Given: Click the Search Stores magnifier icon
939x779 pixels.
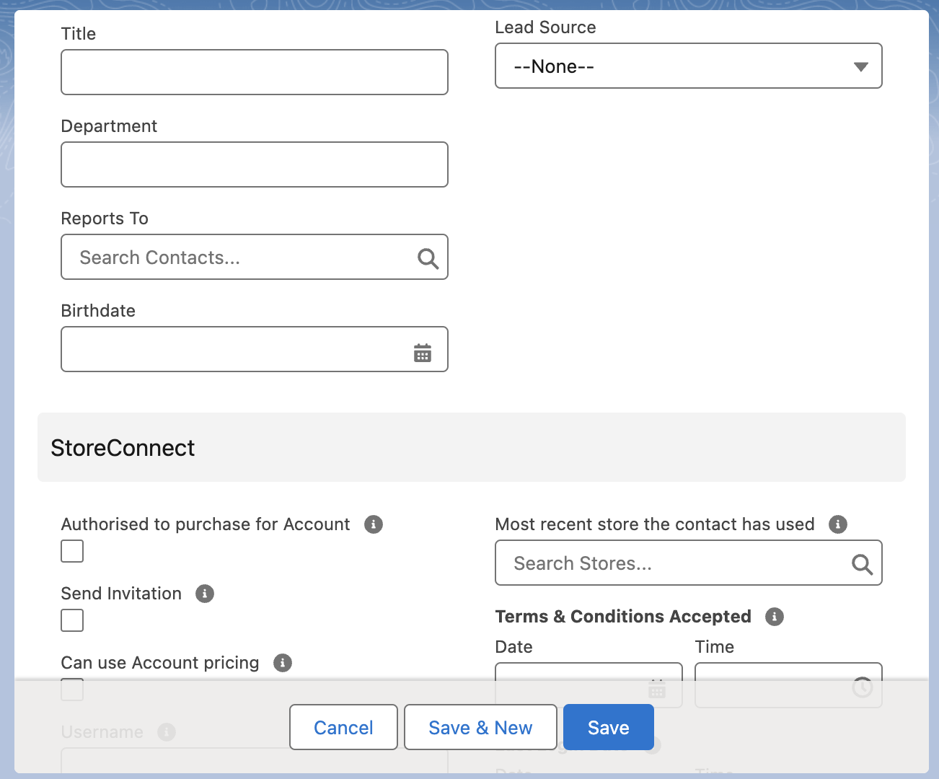Looking at the screenshot, I should (862, 564).
